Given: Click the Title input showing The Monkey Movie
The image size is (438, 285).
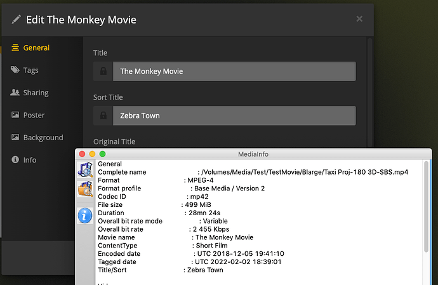Looking at the screenshot, I should (x=234, y=71).
